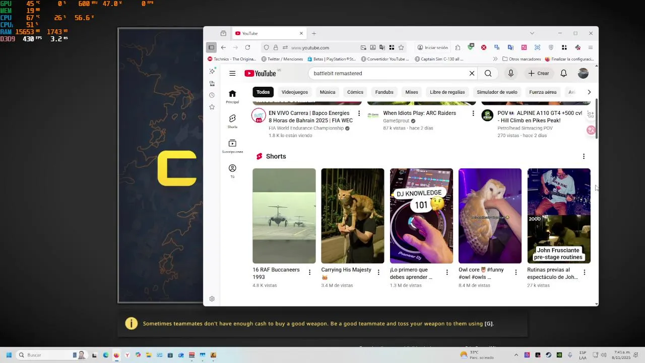Select the Fandubs filter chip
Image resolution: width=645 pixels, height=363 pixels.
[384, 92]
